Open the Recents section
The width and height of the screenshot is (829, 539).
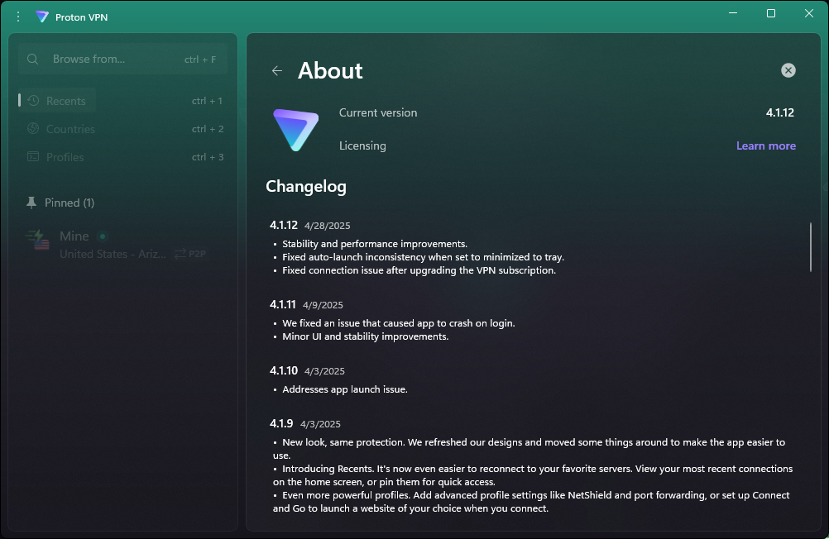click(57, 100)
